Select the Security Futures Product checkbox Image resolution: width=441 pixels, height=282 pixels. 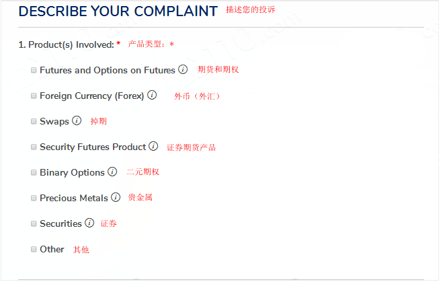click(x=34, y=147)
